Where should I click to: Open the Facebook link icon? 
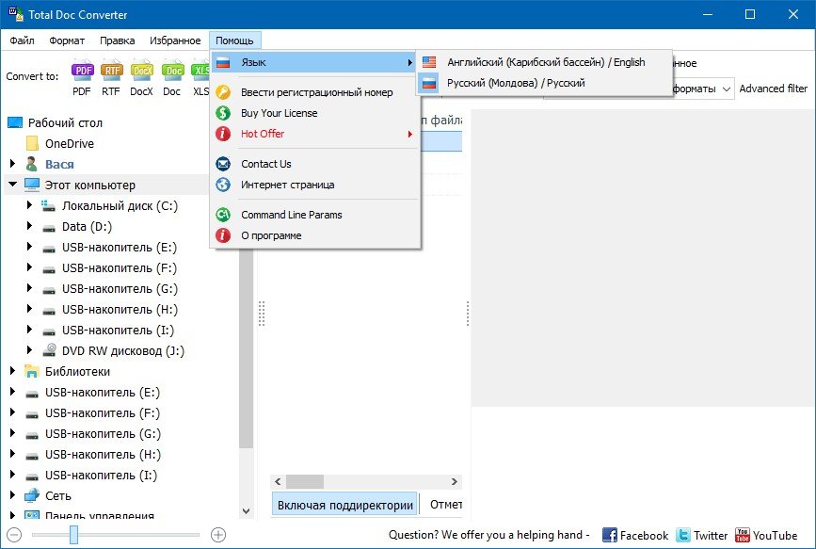tap(634, 535)
